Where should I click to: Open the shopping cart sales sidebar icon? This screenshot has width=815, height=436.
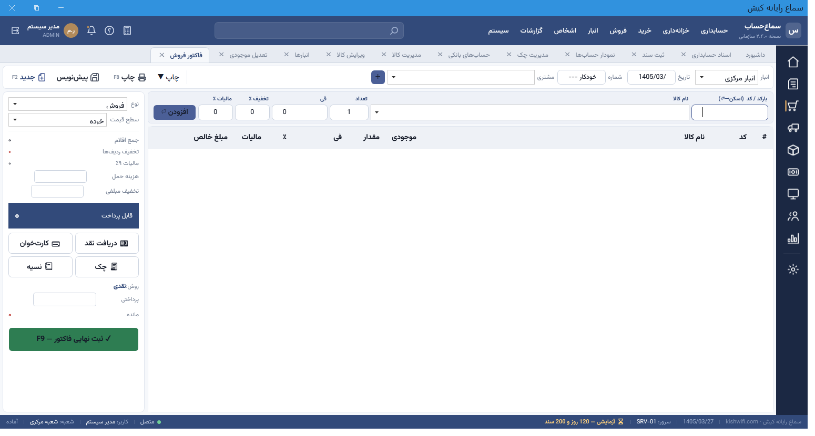click(793, 106)
